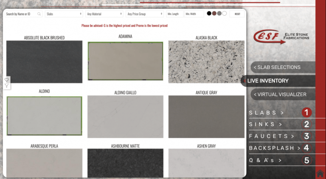Image resolution: width=326 pixels, height=179 pixels.
Task: Open the Slab Selections tab
Action: pyautogui.click(x=283, y=67)
